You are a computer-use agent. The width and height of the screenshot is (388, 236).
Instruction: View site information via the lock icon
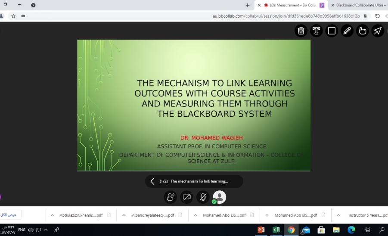[x=365, y=16]
